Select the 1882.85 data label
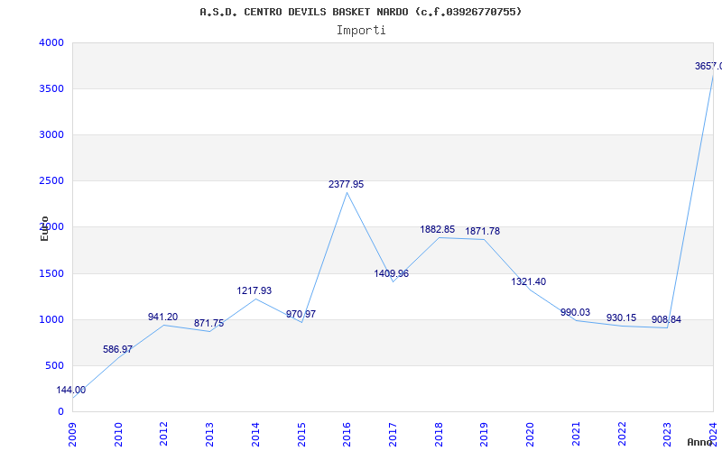 point(437,229)
